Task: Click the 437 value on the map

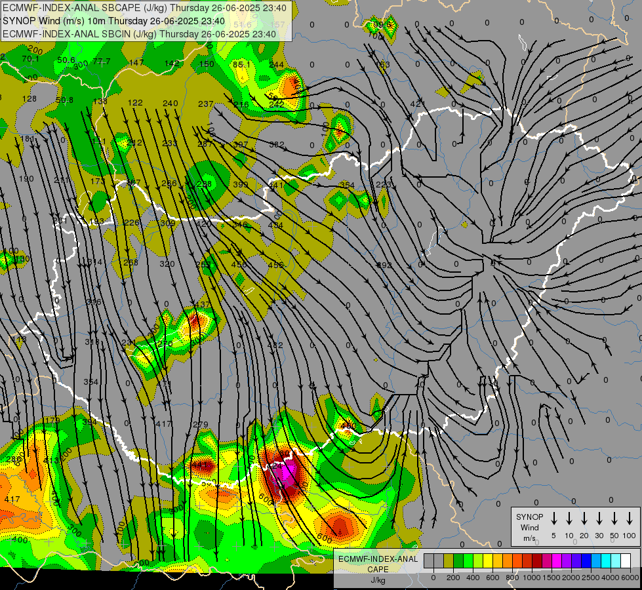Action: click(202, 305)
